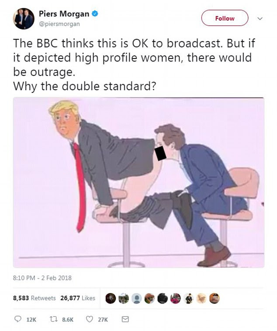Open the @piersmorgan handle link
The width and height of the screenshot is (277, 331).
[59, 24]
